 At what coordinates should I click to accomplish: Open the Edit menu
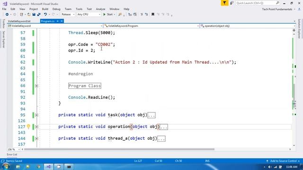(13, 9)
